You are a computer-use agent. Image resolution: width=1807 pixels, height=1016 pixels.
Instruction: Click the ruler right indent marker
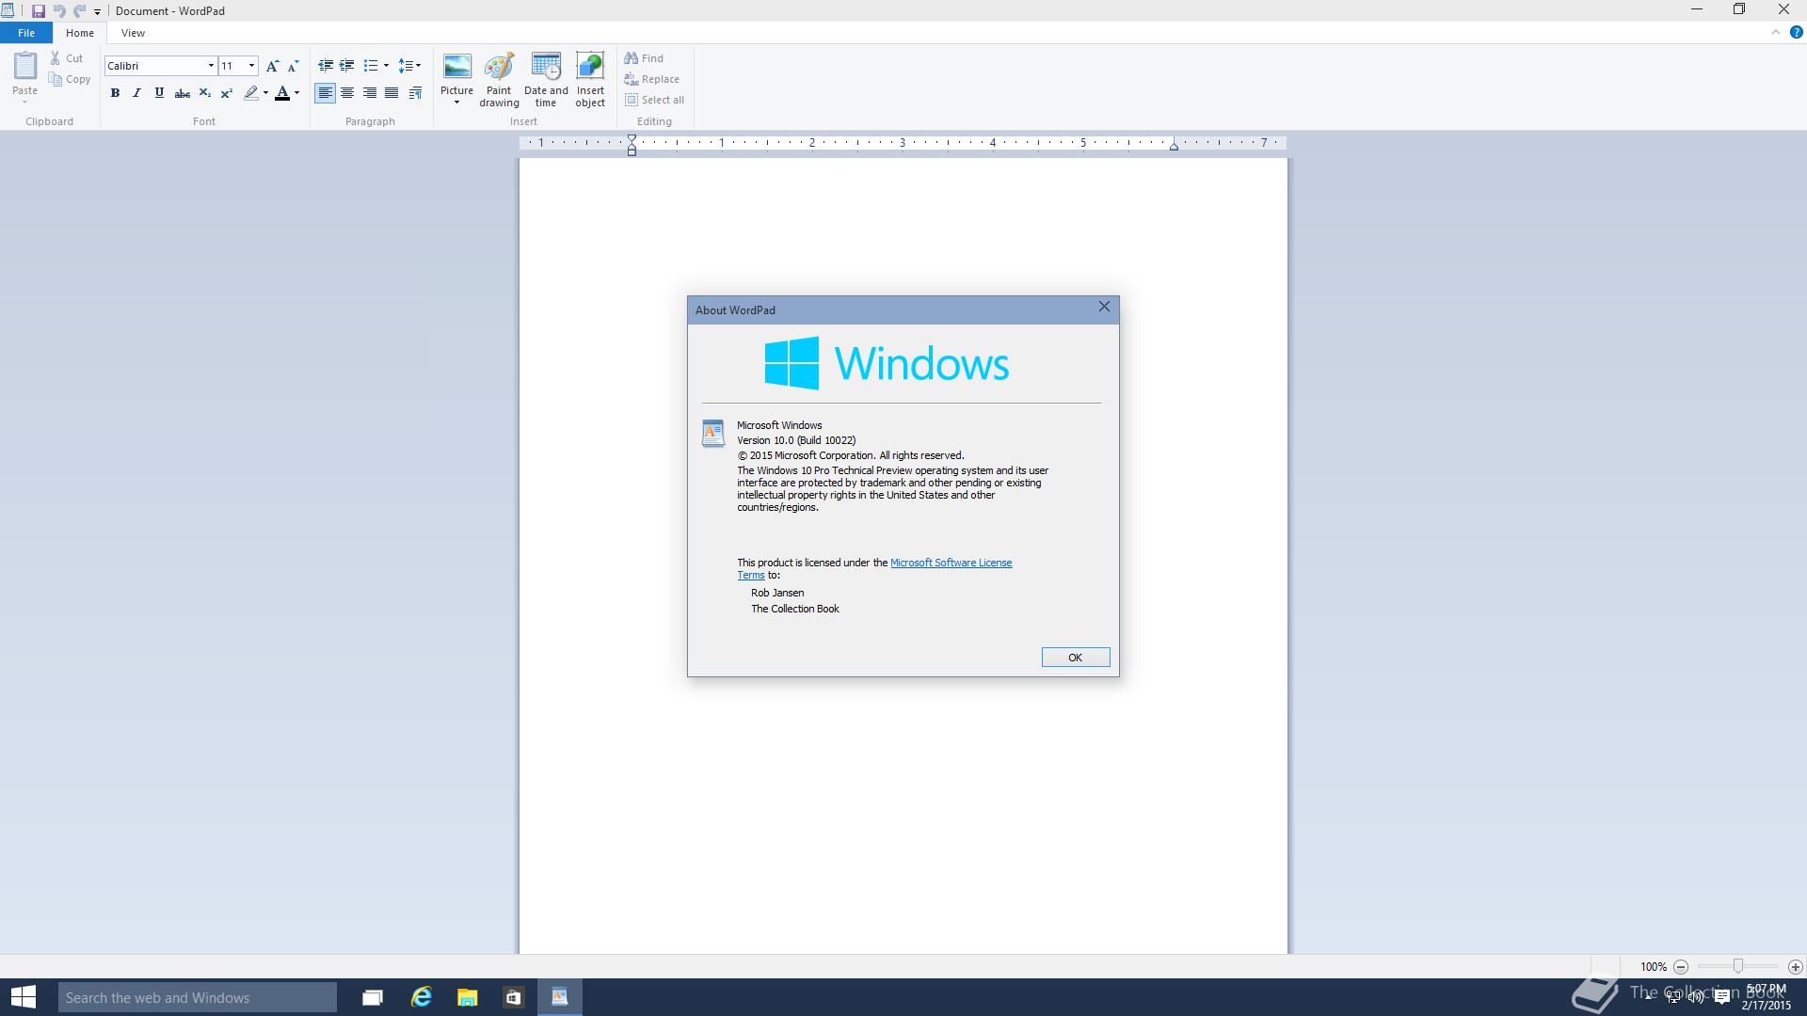click(1174, 146)
